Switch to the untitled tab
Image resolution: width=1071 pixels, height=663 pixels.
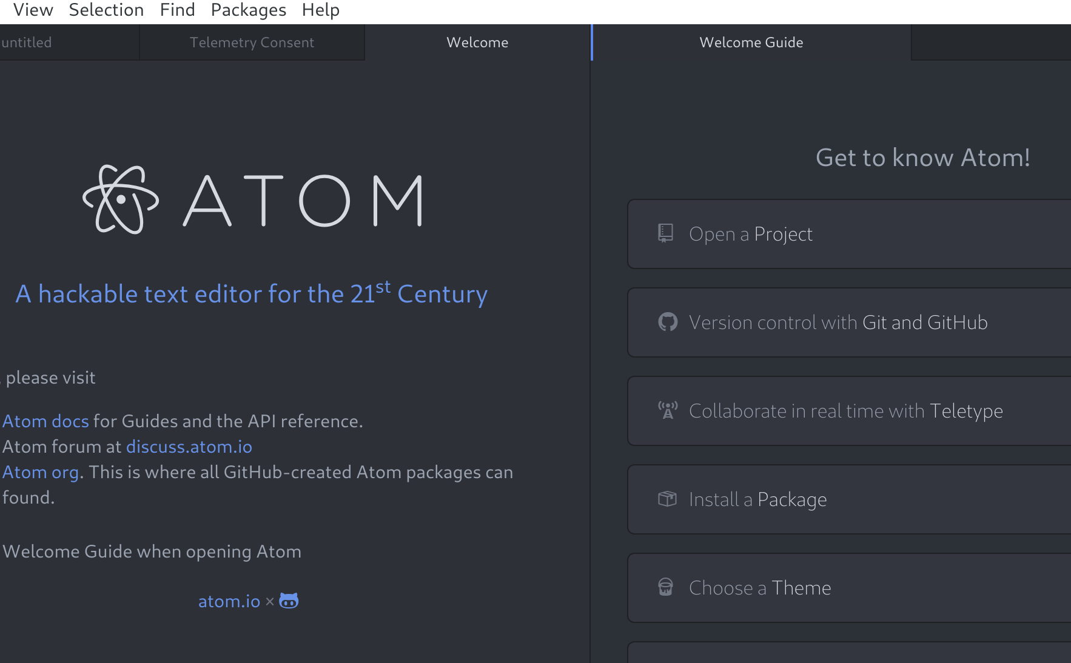pos(27,42)
